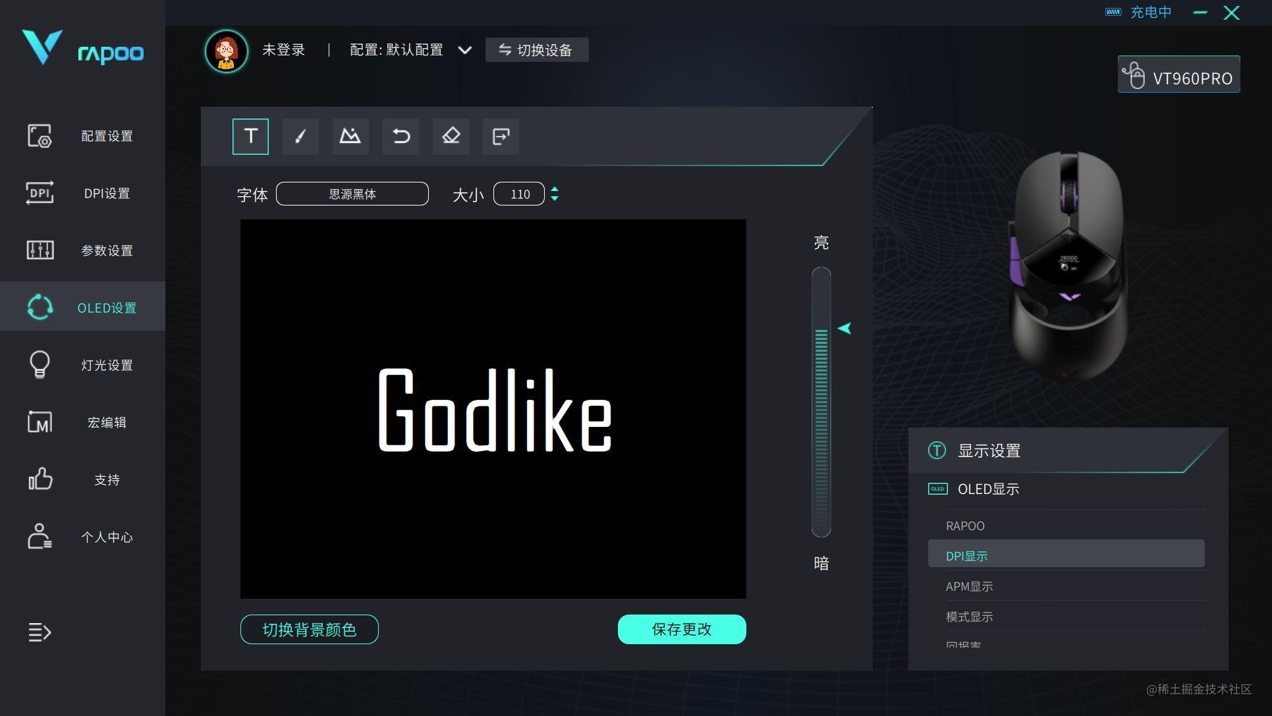Decrease font size with down arrow
The height and width of the screenshot is (716, 1272).
coord(555,198)
